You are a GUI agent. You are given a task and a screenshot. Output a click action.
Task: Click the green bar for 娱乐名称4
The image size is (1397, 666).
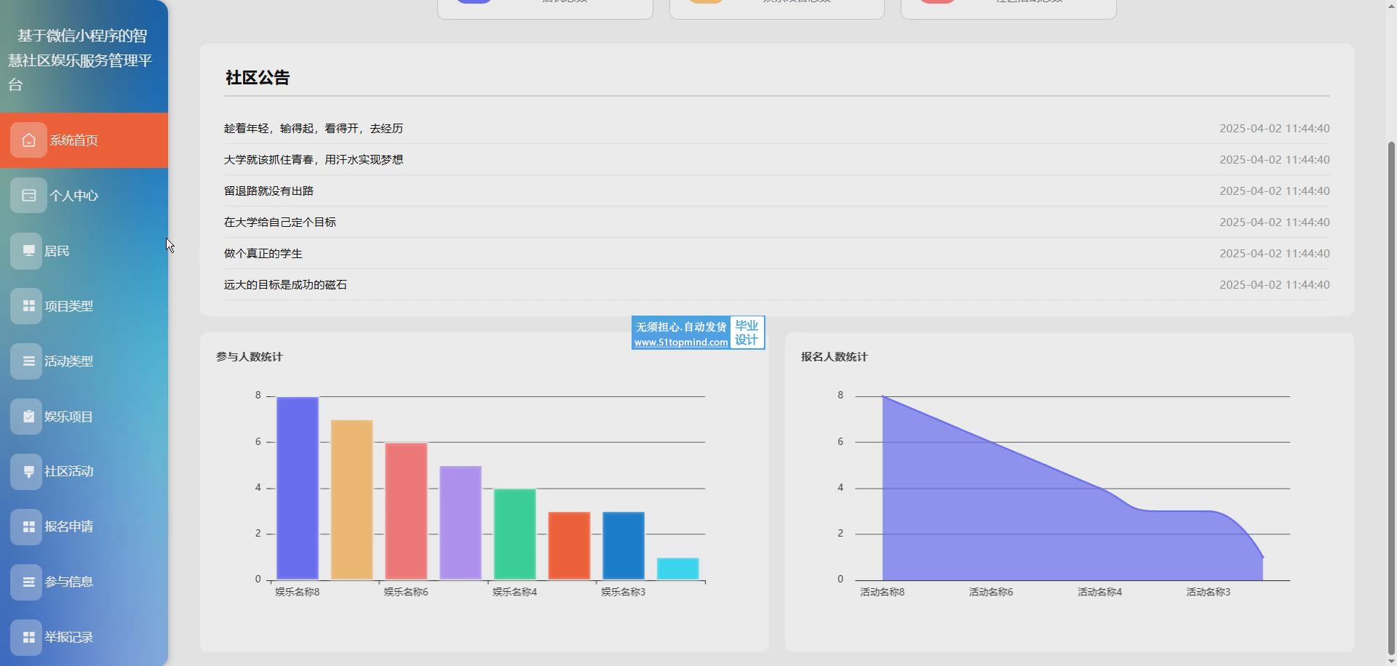click(514, 534)
